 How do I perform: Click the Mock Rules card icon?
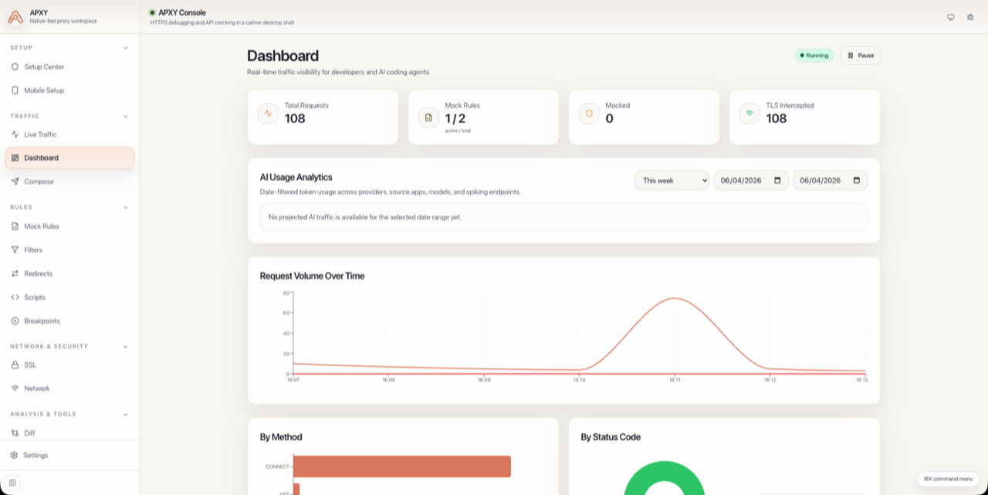click(428, 117)
